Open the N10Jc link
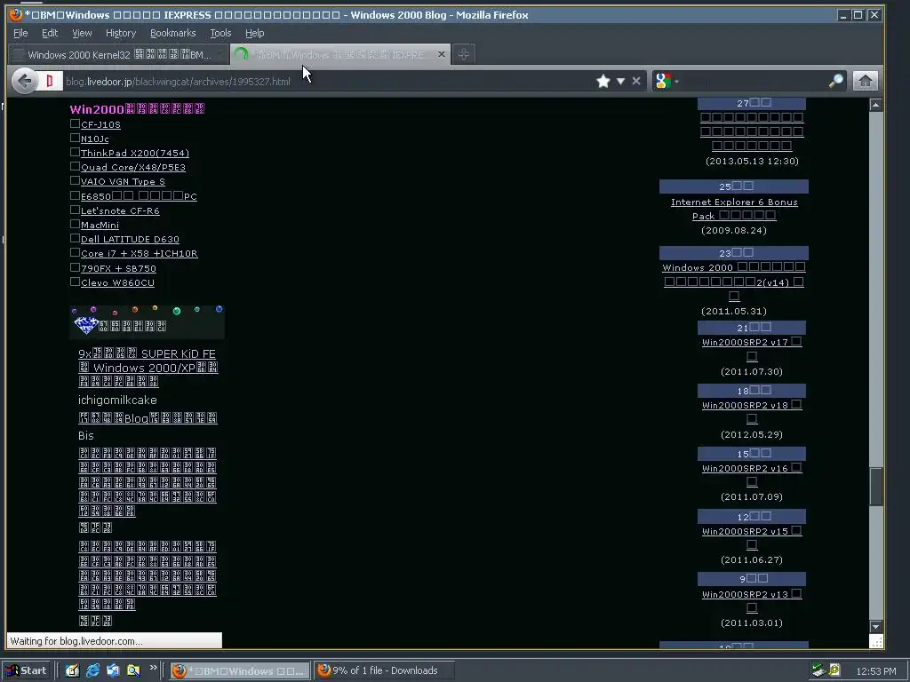The height and width of the screenshot is (682, 910). click(x=94, y=139)
